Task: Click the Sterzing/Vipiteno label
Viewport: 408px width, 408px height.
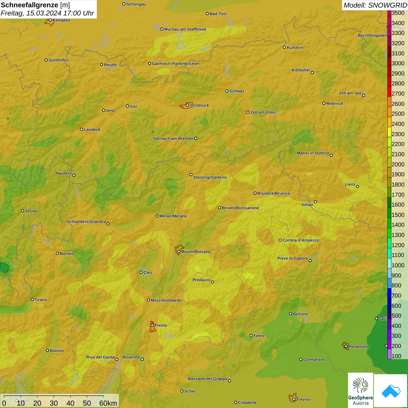Action: [x=210, y=177]
